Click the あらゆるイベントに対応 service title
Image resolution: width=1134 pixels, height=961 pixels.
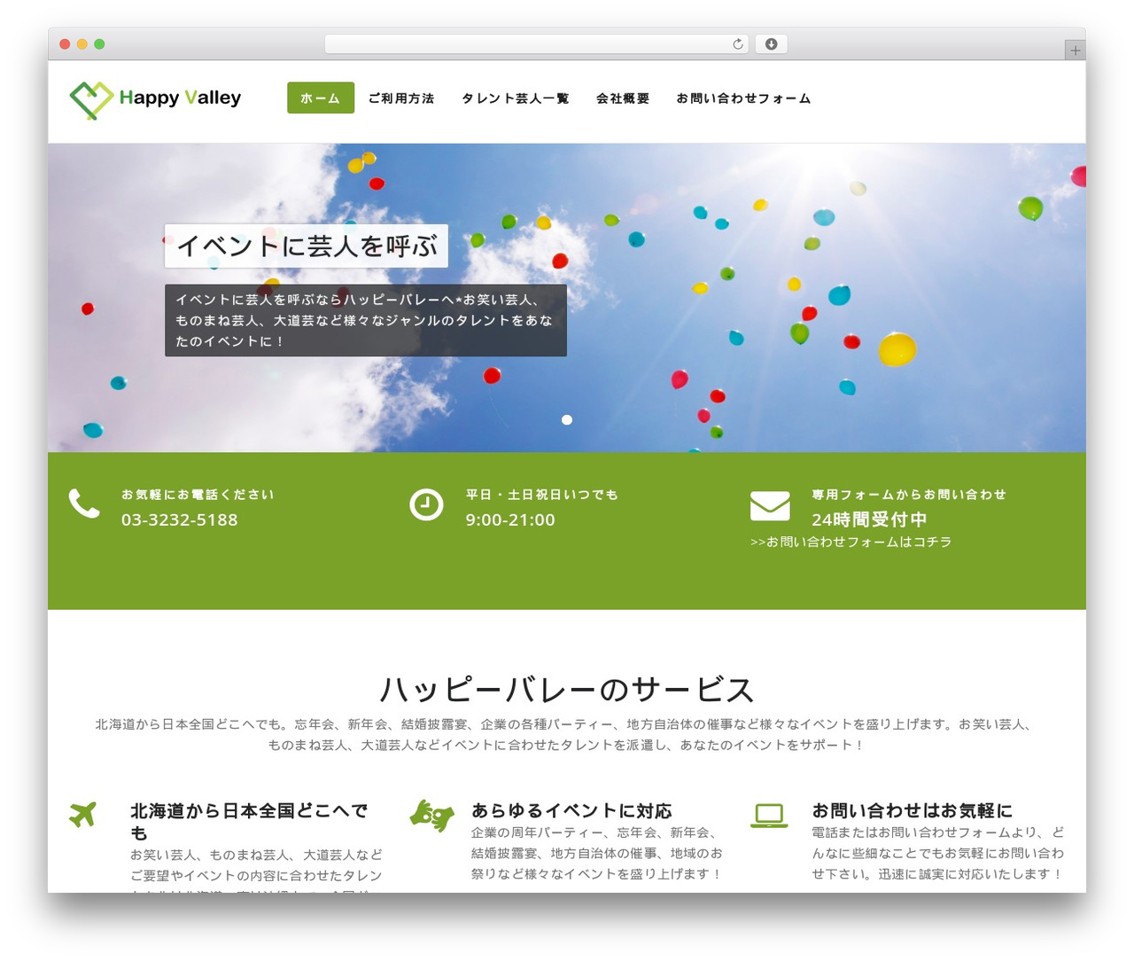point(571,810)
